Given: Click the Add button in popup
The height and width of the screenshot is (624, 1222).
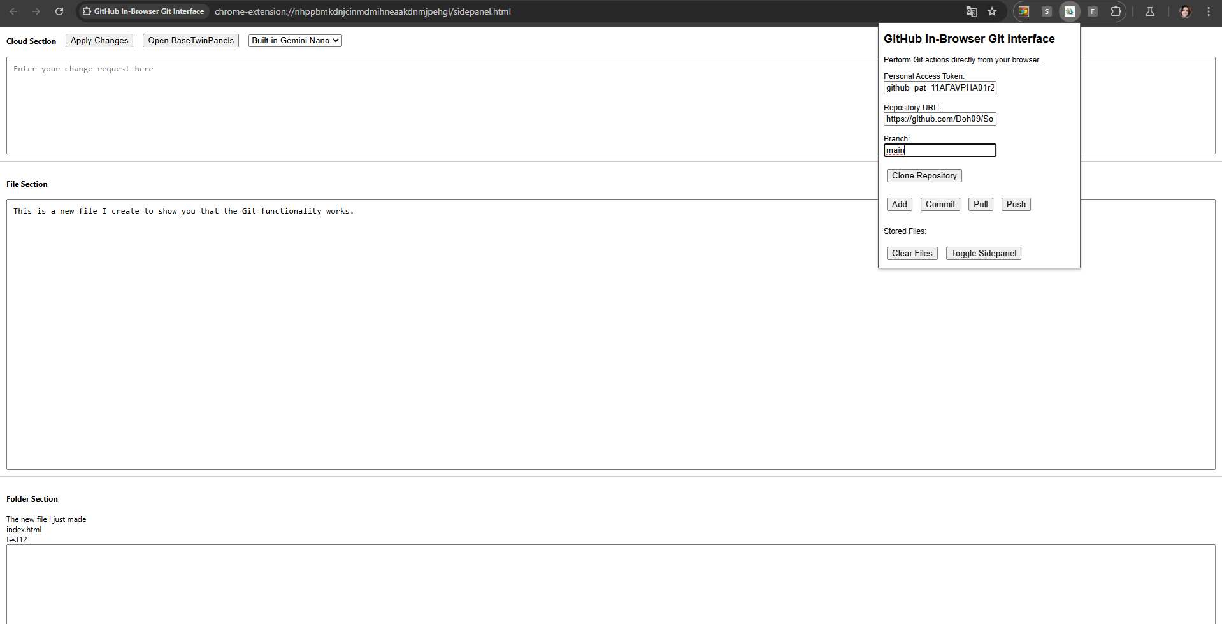Looking at the screenshot, I should tap(900, 204).
